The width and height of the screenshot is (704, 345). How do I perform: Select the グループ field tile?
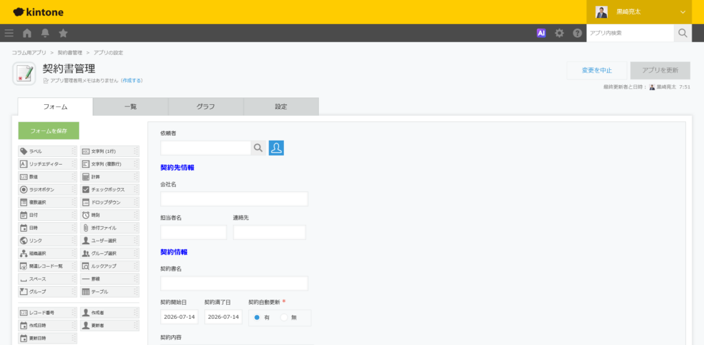(47, 292)
